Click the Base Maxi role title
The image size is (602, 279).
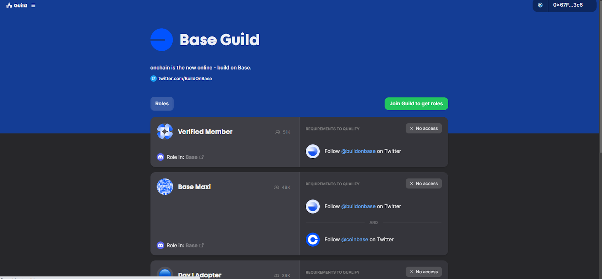click(194, 187)
